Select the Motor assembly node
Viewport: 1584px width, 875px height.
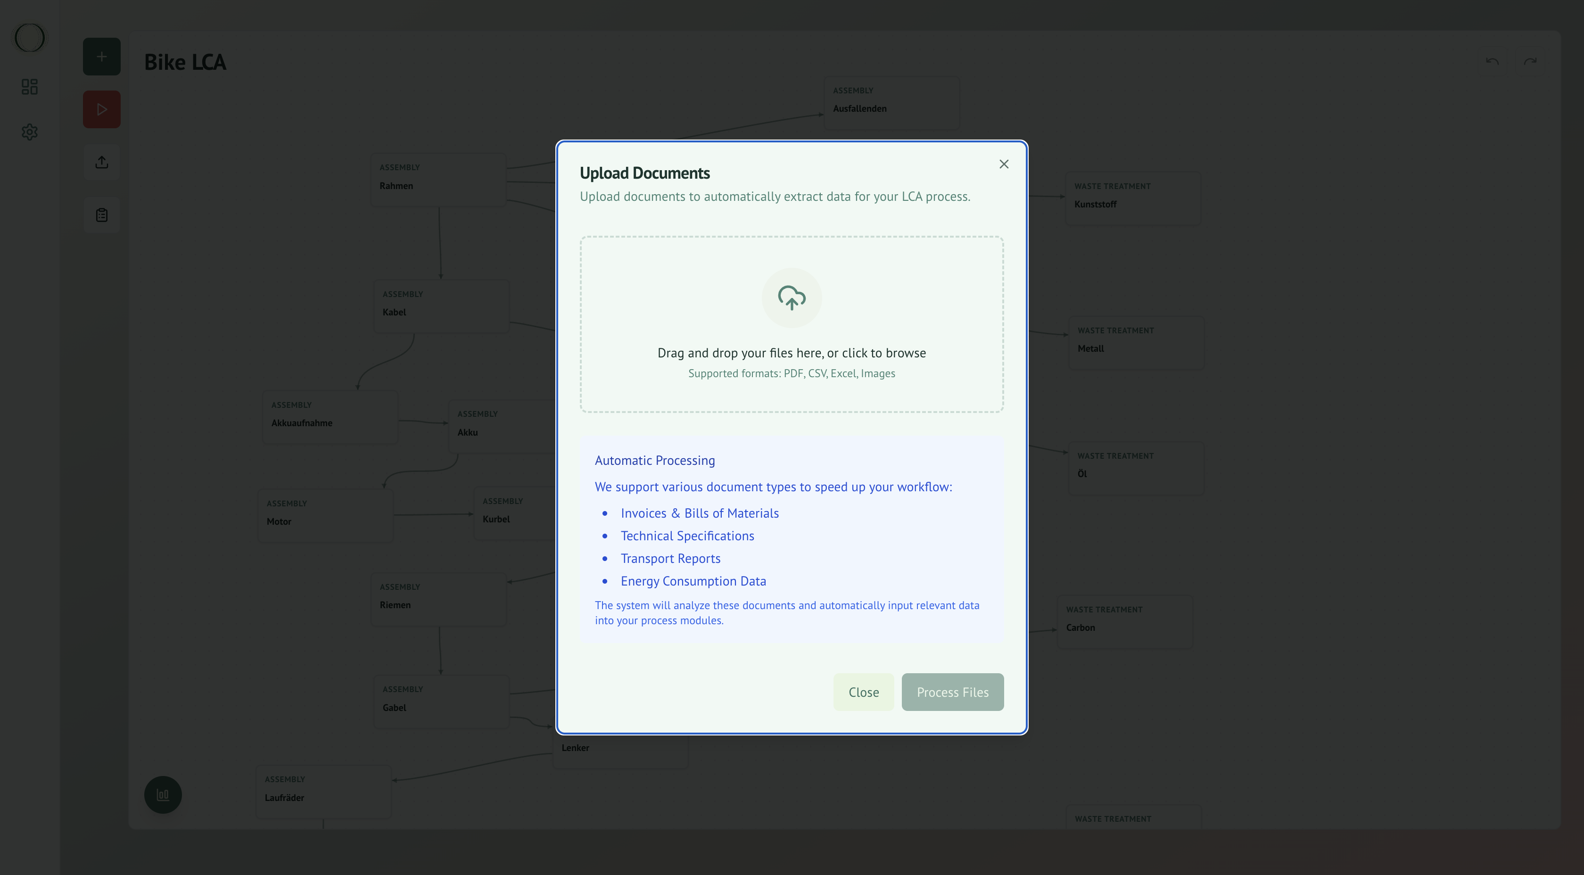(325, 515)
